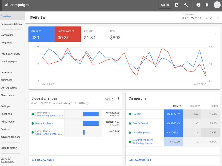Open Ad groups in the sidebar
Screen dimensions: 222x166
coord(6,43)
